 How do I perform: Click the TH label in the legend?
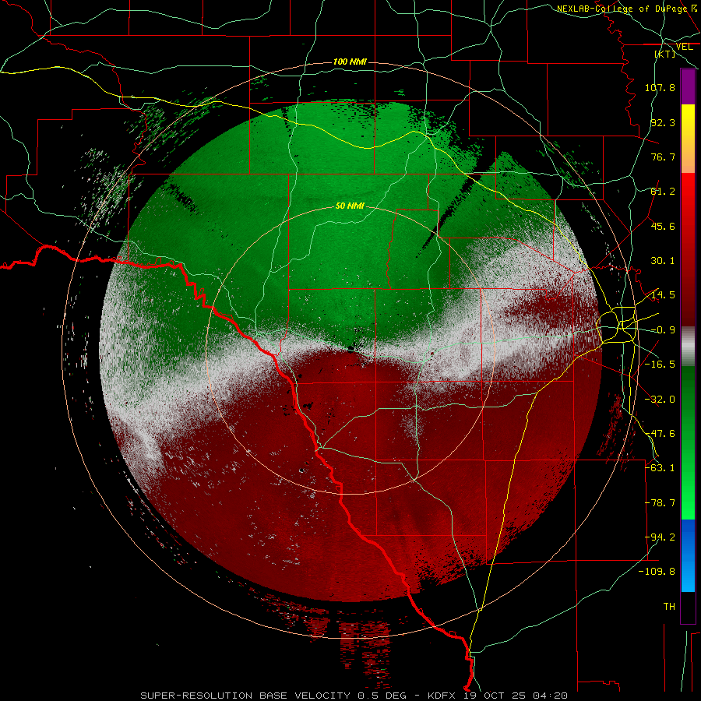click(x=669, y=607)
